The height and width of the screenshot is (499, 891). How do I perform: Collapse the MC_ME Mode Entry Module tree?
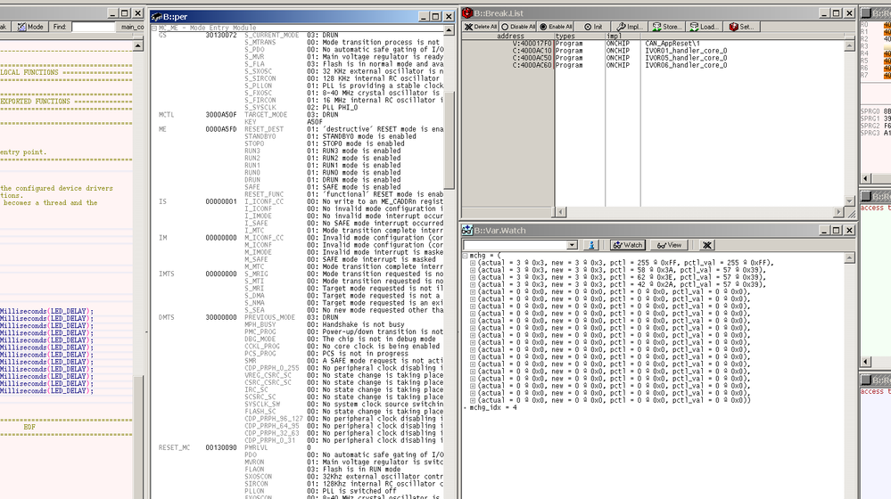[x=154, y=28]
